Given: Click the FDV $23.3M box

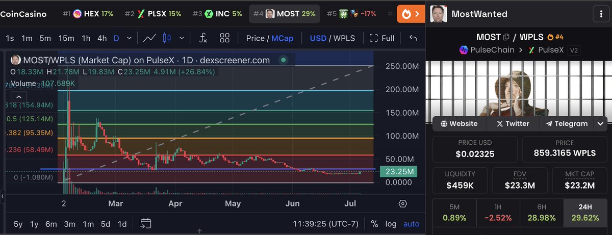Looking at the screenshot, I should [x=519, y=180].
